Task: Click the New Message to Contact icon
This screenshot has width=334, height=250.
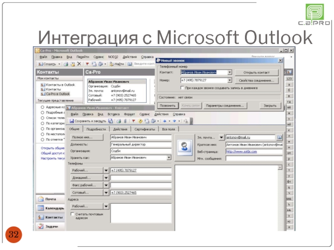Action: pos(94,64)
